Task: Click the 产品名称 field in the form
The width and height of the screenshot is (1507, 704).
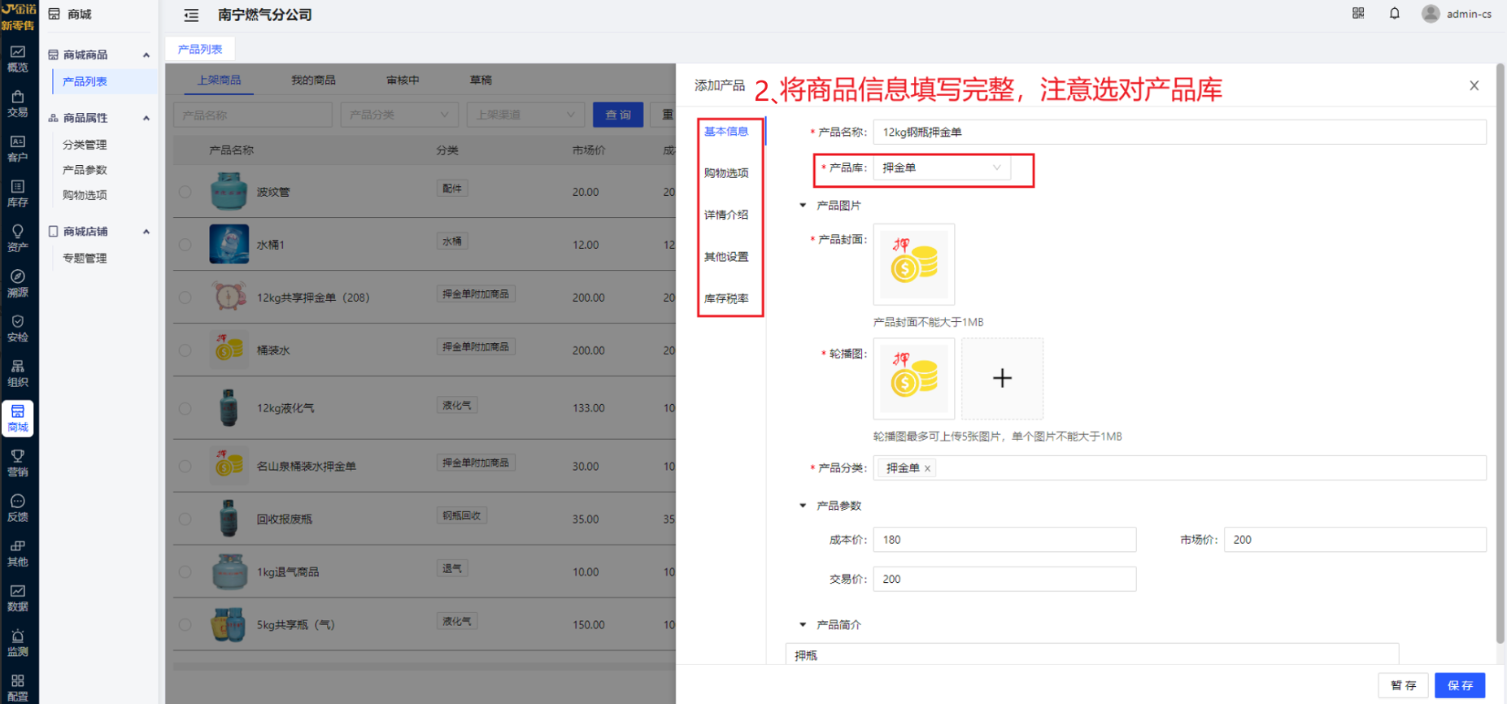Action: tap(1179, 132)
